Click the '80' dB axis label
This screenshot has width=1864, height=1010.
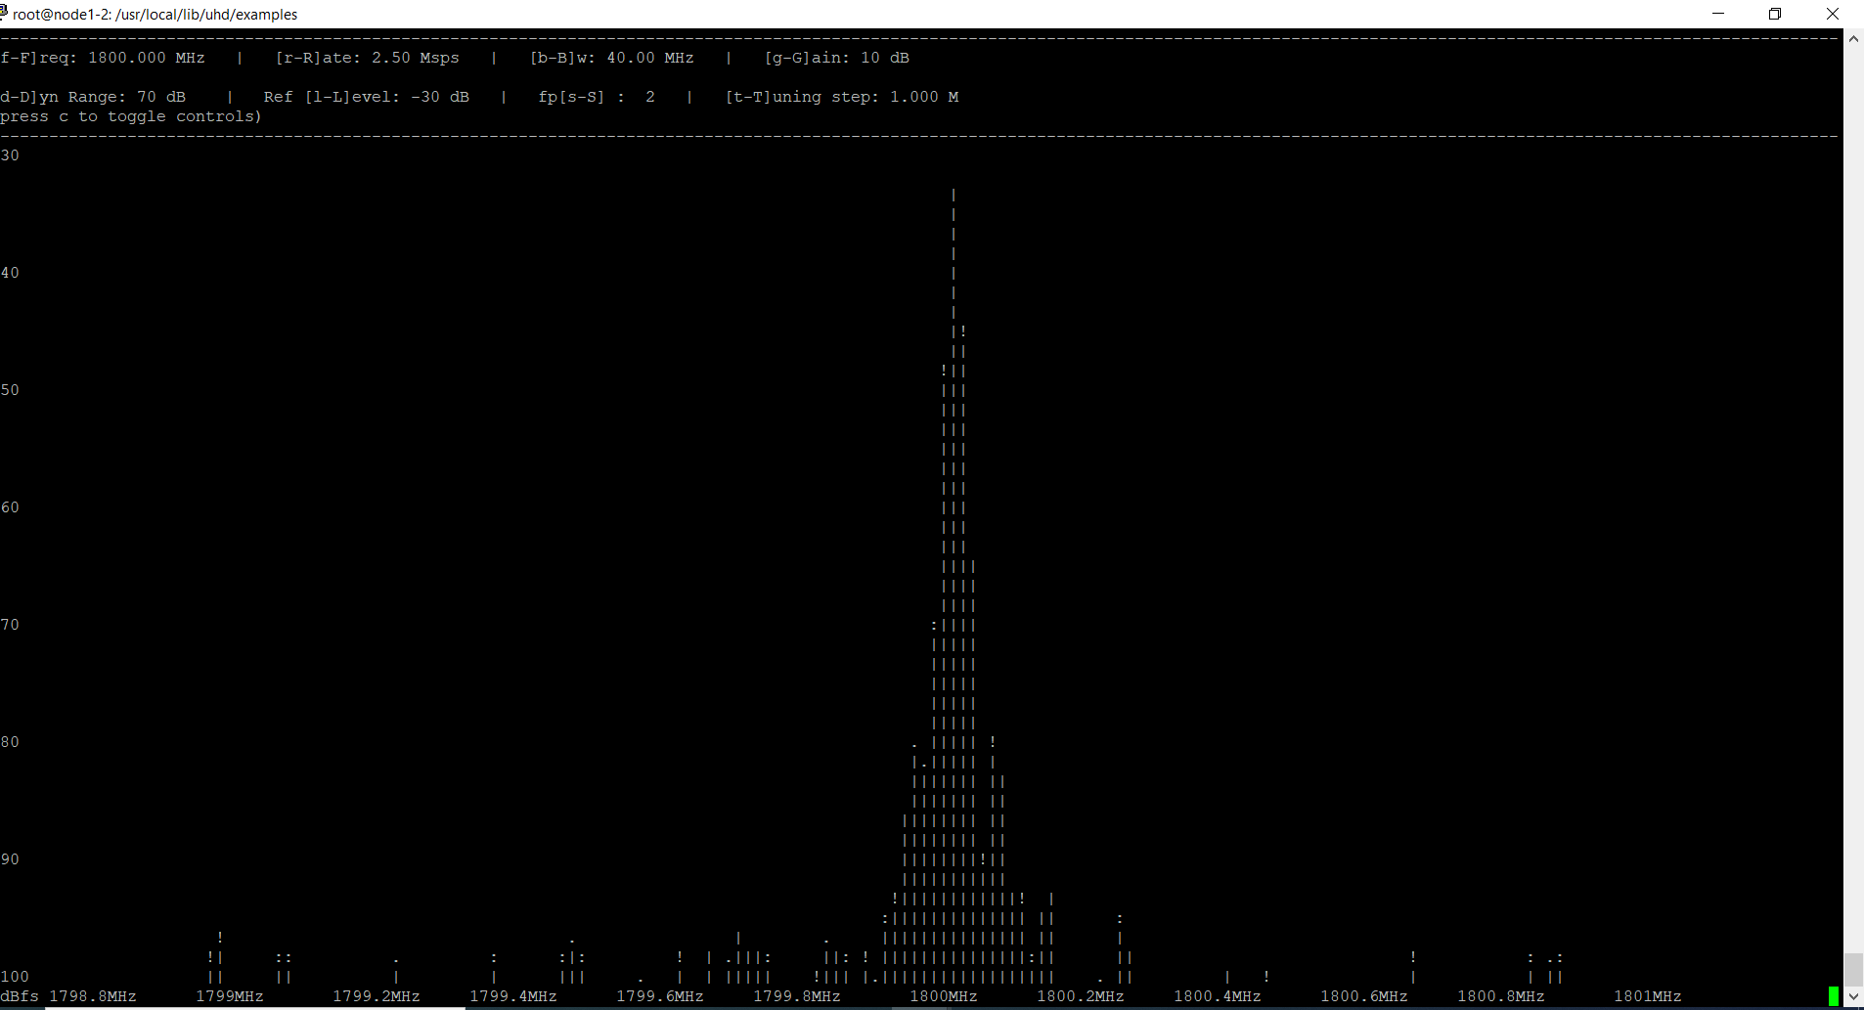point(10,742)
